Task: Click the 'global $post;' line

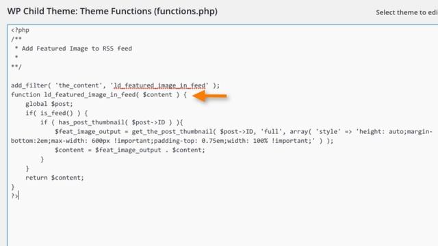Action: [49, 104]
